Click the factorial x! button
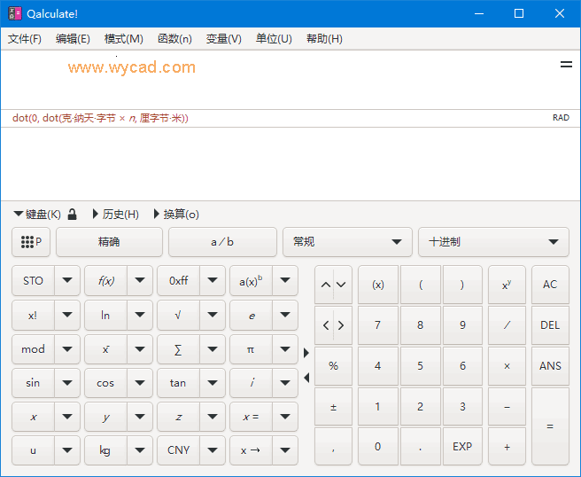The image size is (581, 477). coord(33,316)
